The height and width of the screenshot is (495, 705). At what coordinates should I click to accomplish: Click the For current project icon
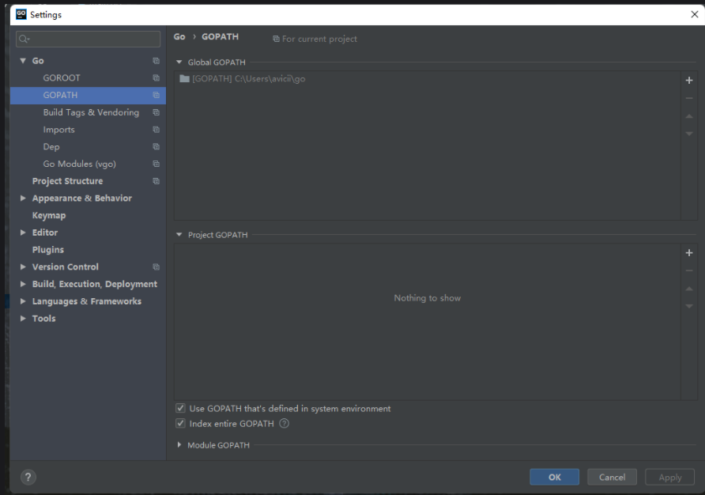(x=276, y=40)
